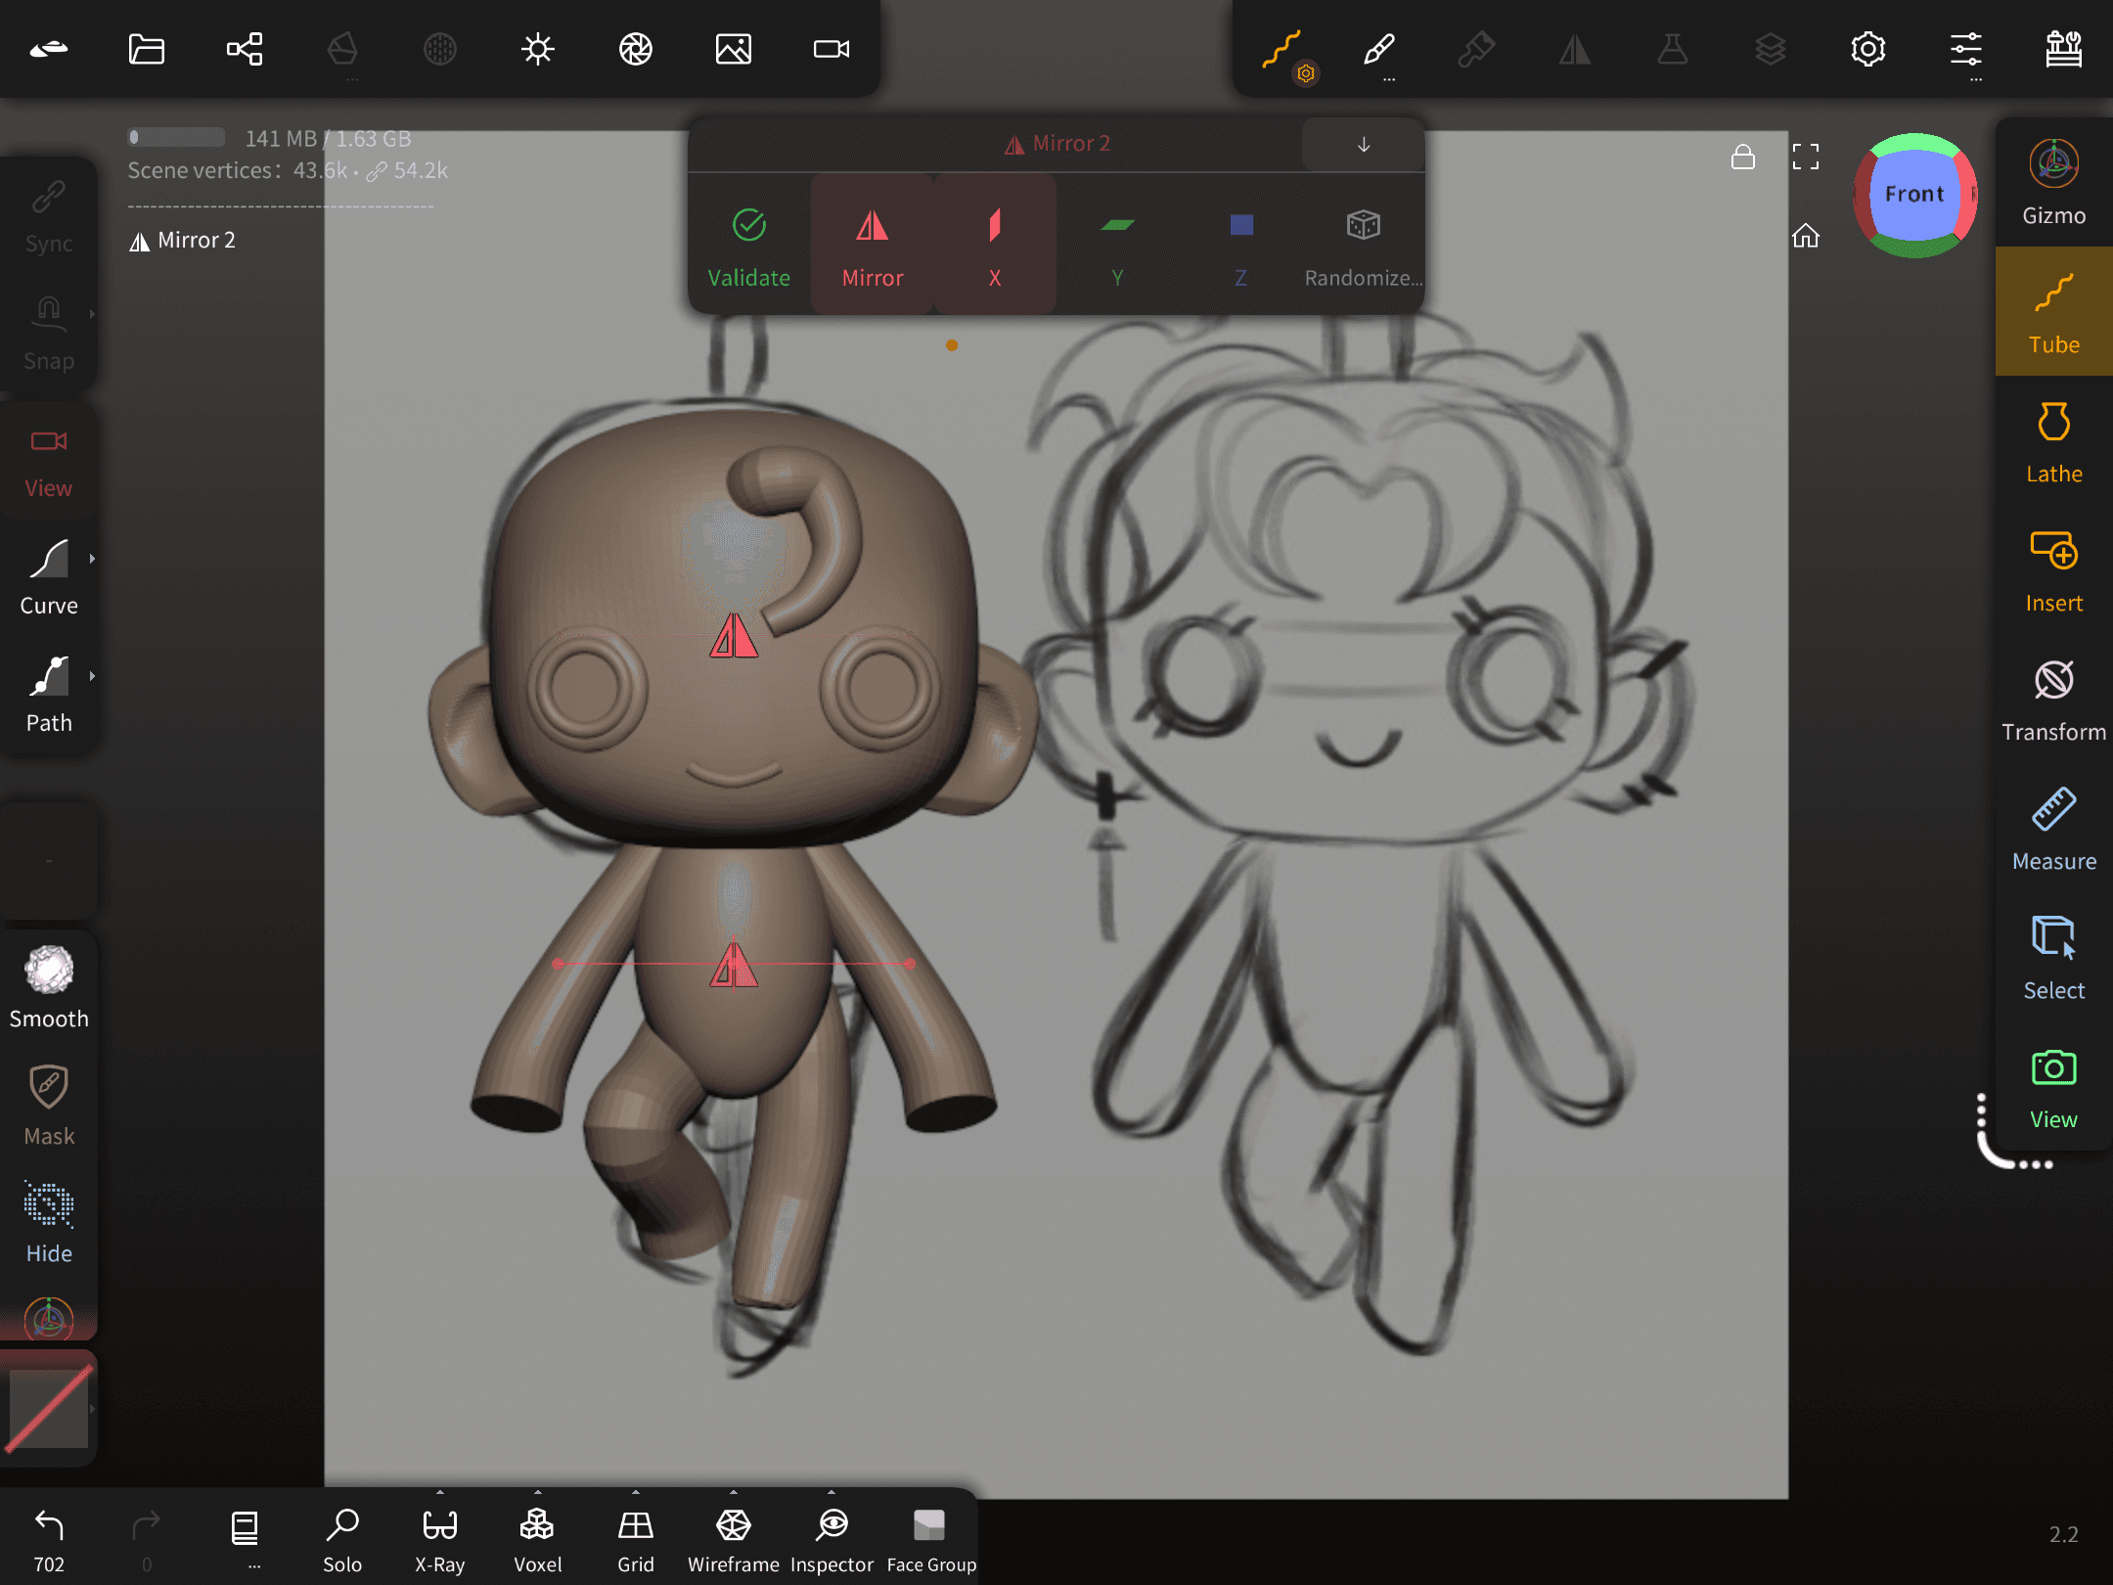Open the scene tree icon
This screenshot has width=2113, height=1585.
point(245,49)
